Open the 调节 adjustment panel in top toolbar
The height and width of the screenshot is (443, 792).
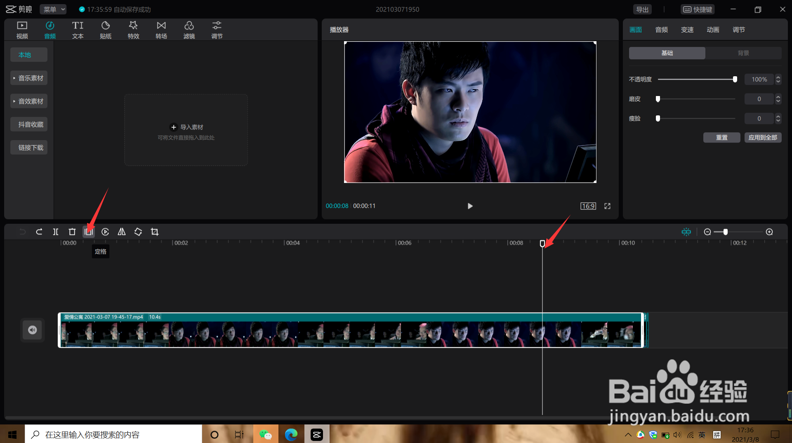click(x=217, y=30)
